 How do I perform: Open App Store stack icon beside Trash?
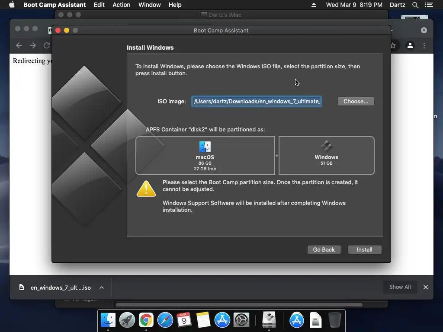pos(297,320)
